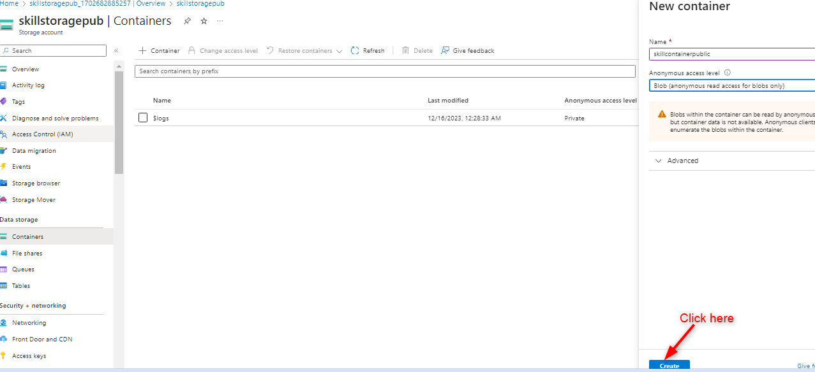This screenshot has width=815, height=372.
Task: Collapse the left navigation menu
Action: 116,50
